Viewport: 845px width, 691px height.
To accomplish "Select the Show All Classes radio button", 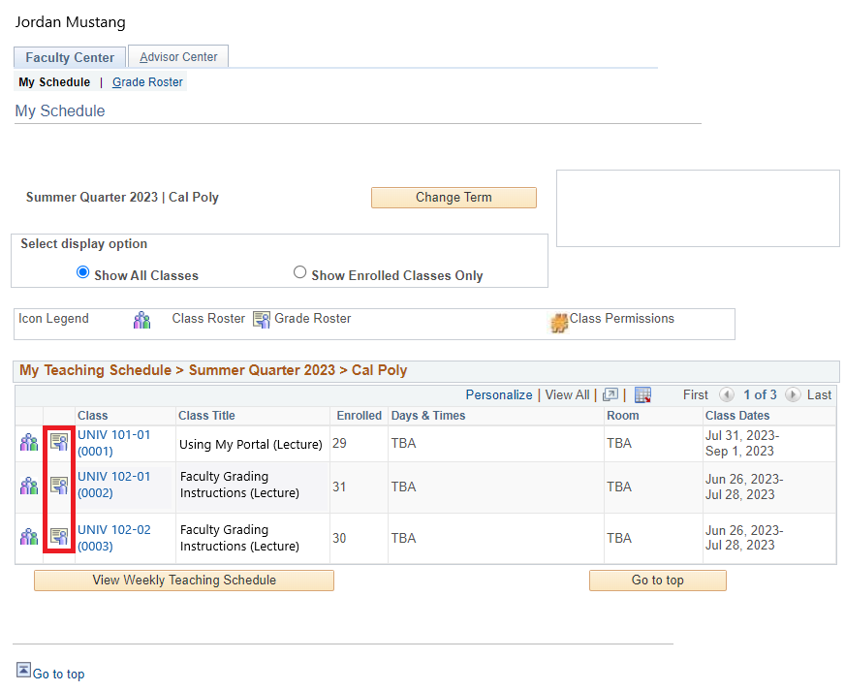I will [82, 273].
